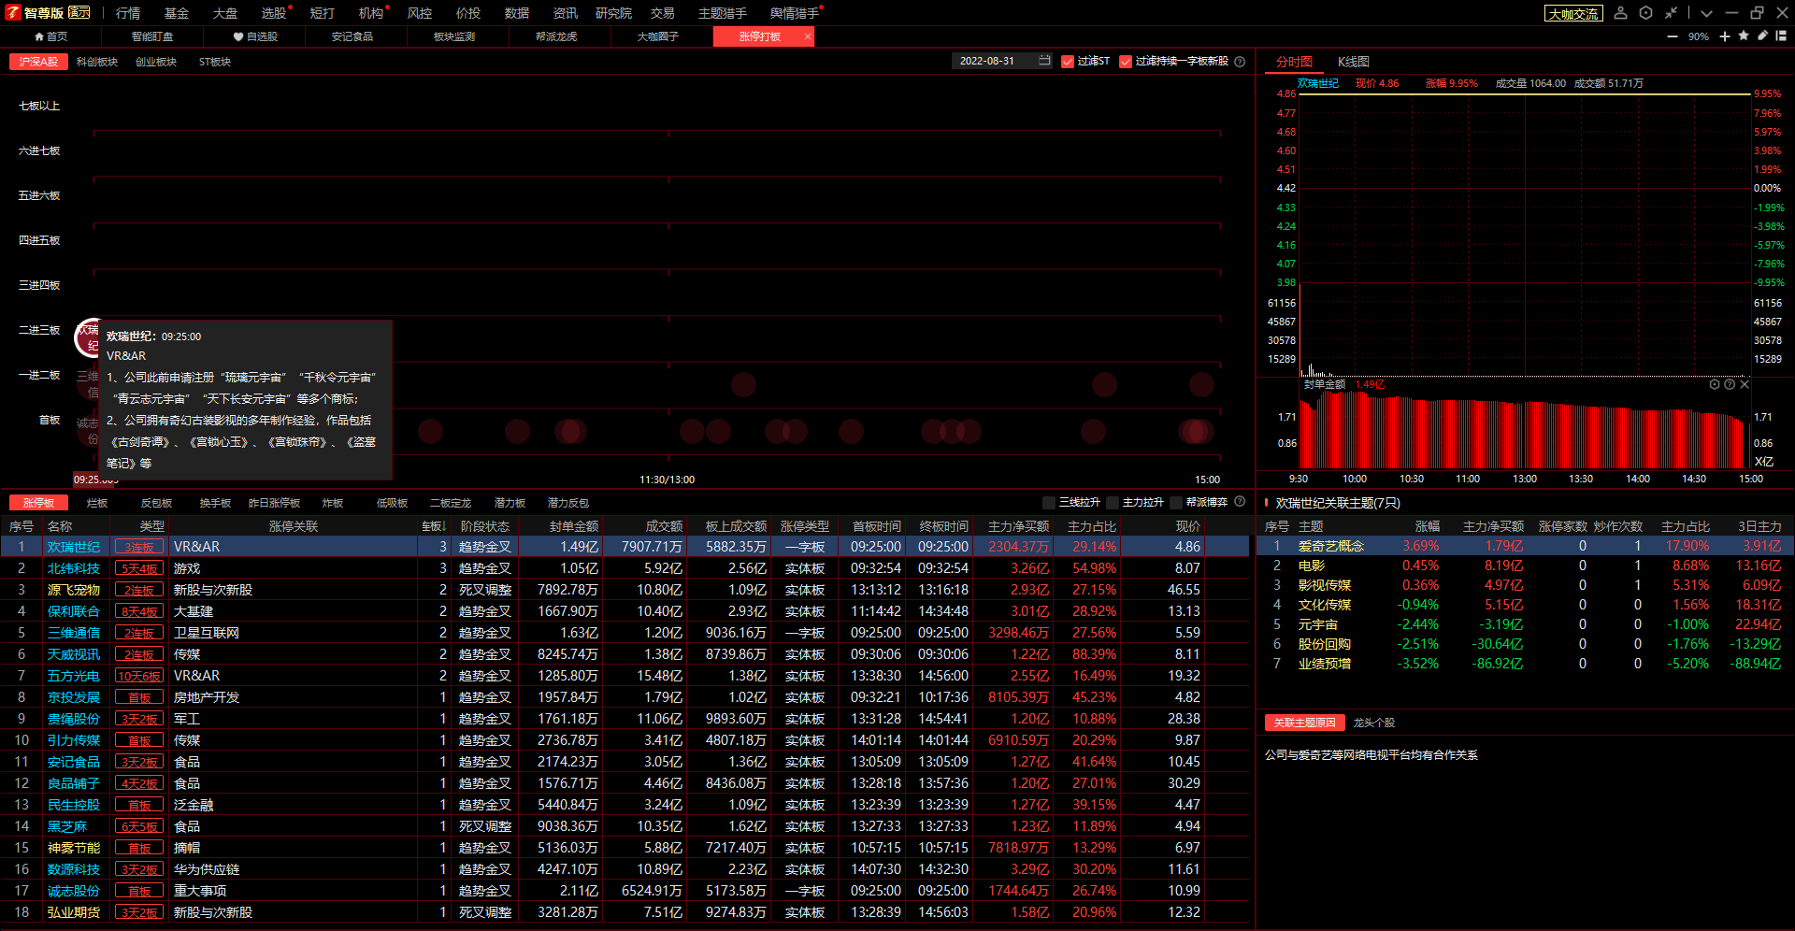Open stock 源飞宠物 in the list
This screenshot has height=931, width=1795.
pyautogui.click(x=74, y=590)
